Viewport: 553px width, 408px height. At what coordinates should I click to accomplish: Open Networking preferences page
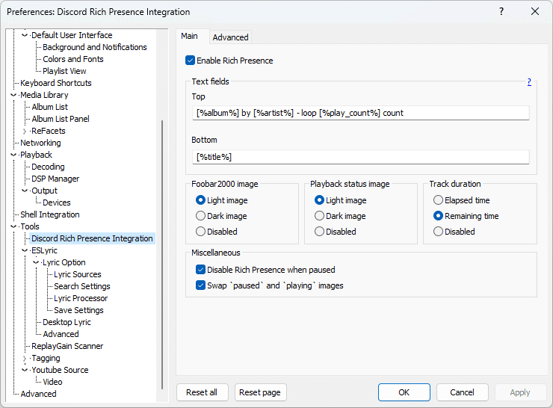pyautogui.click(x=40, y=143)
